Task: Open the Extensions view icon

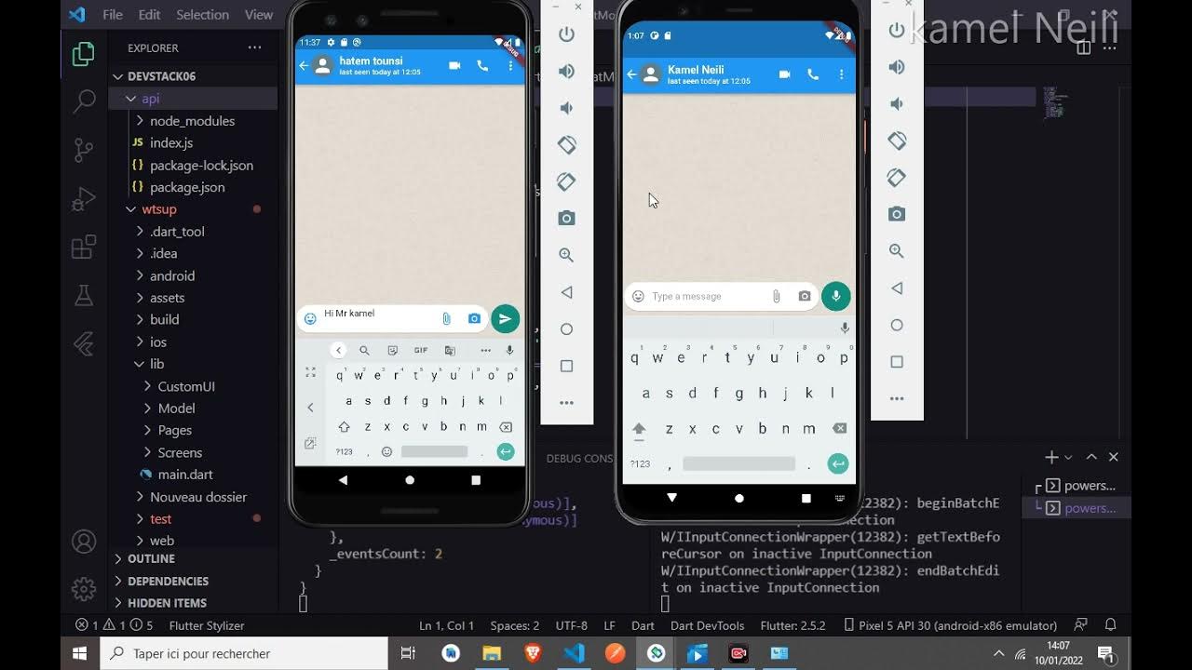Action: [x=84, y=247]
